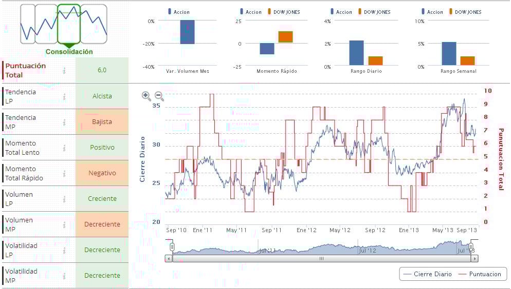Screen dimensions: 511x289
Task: Zoom in the chart with magnifier plus
Action: pyautogui.click(x=147, y=96)
